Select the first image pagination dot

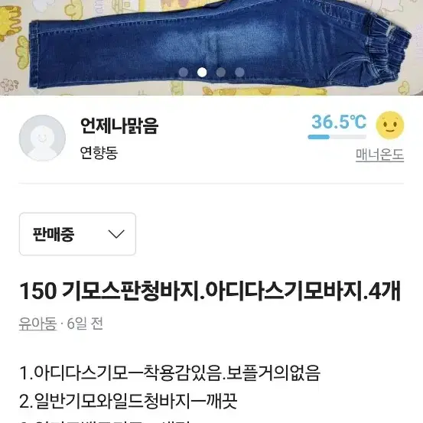coord(184,73)
